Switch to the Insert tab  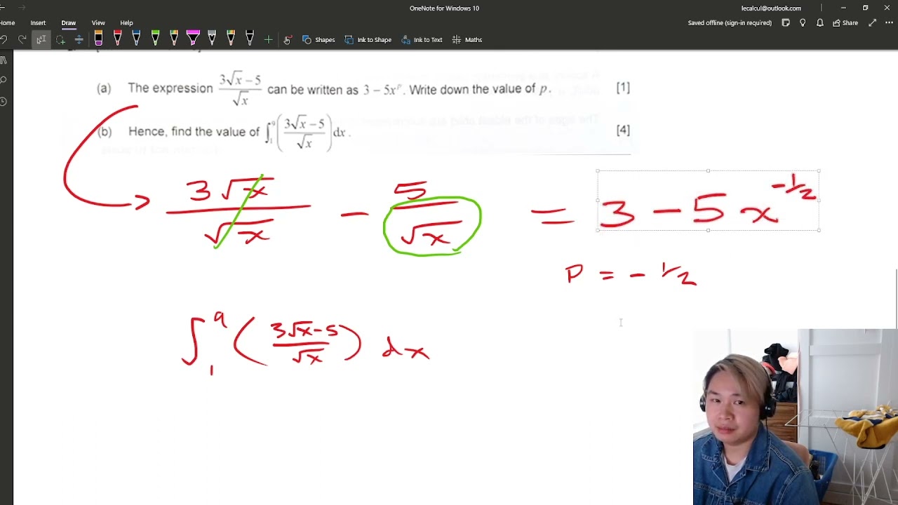38,23
